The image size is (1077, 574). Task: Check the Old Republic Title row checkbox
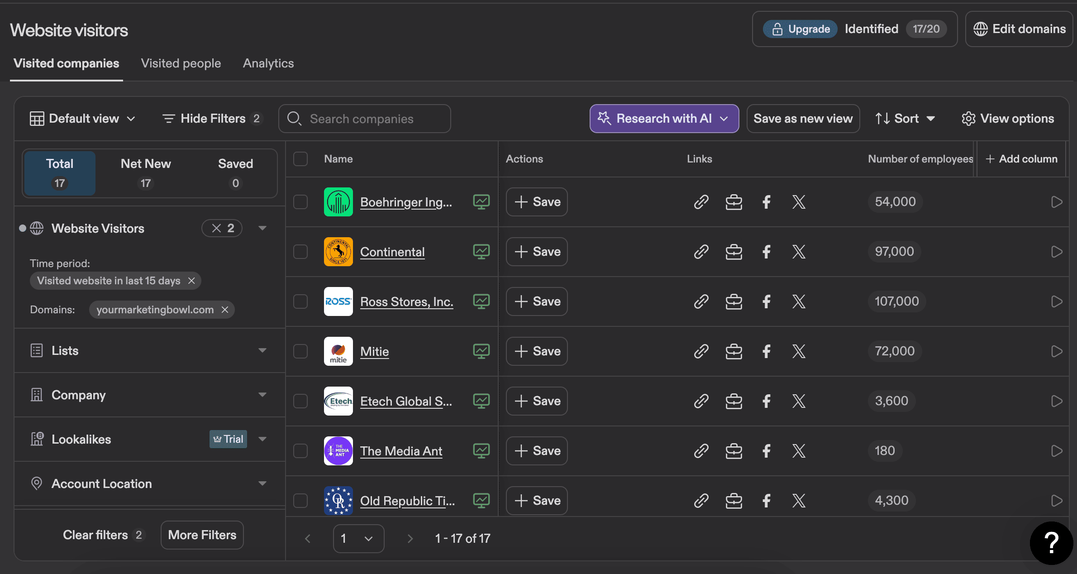pos(300,501)
